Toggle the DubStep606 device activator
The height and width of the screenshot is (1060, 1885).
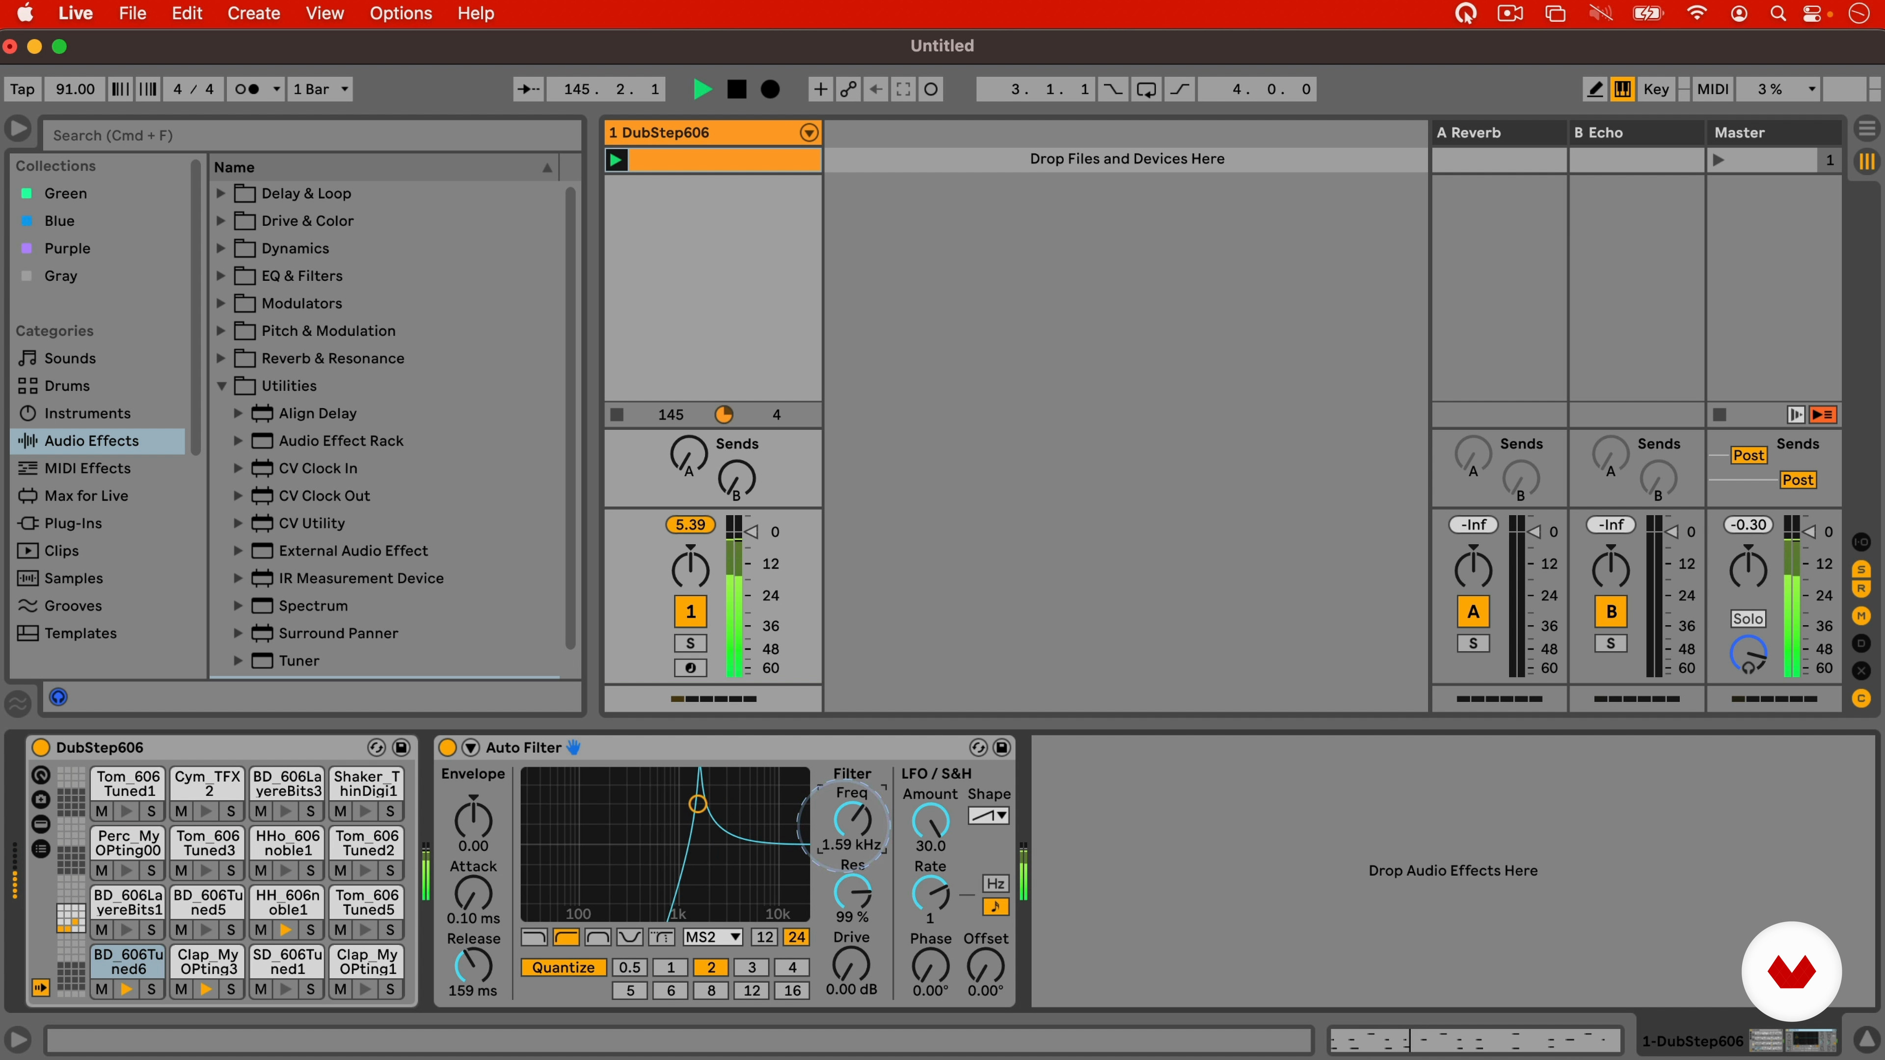coord(41,747)
